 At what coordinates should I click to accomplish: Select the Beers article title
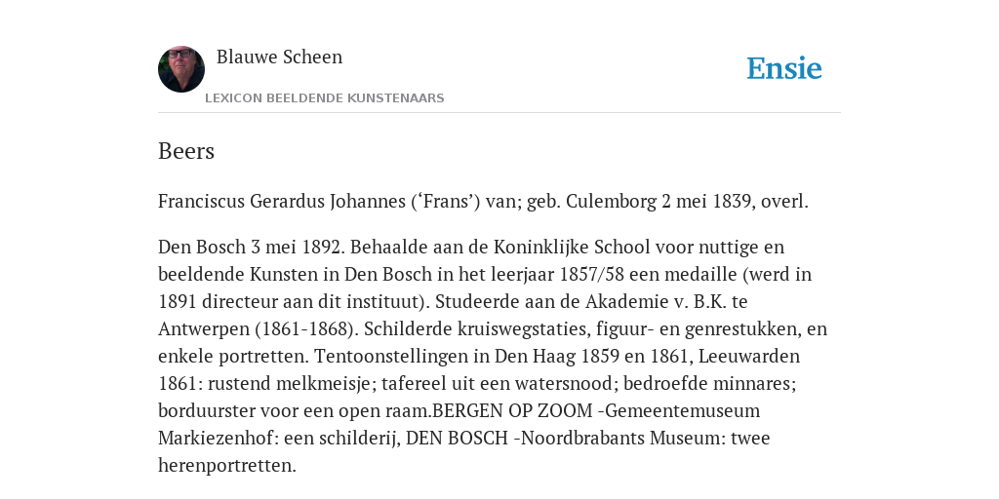click(186, 151)
